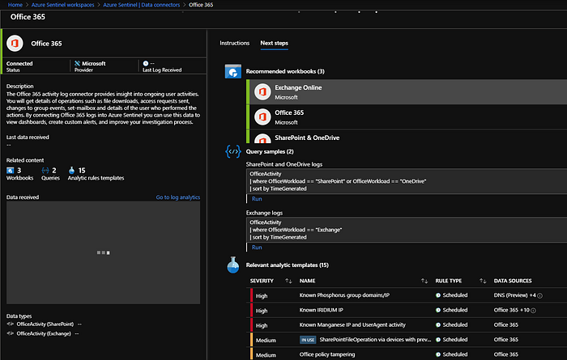Click the Connected status label
567x360 pixels.
tap(19, 64)
